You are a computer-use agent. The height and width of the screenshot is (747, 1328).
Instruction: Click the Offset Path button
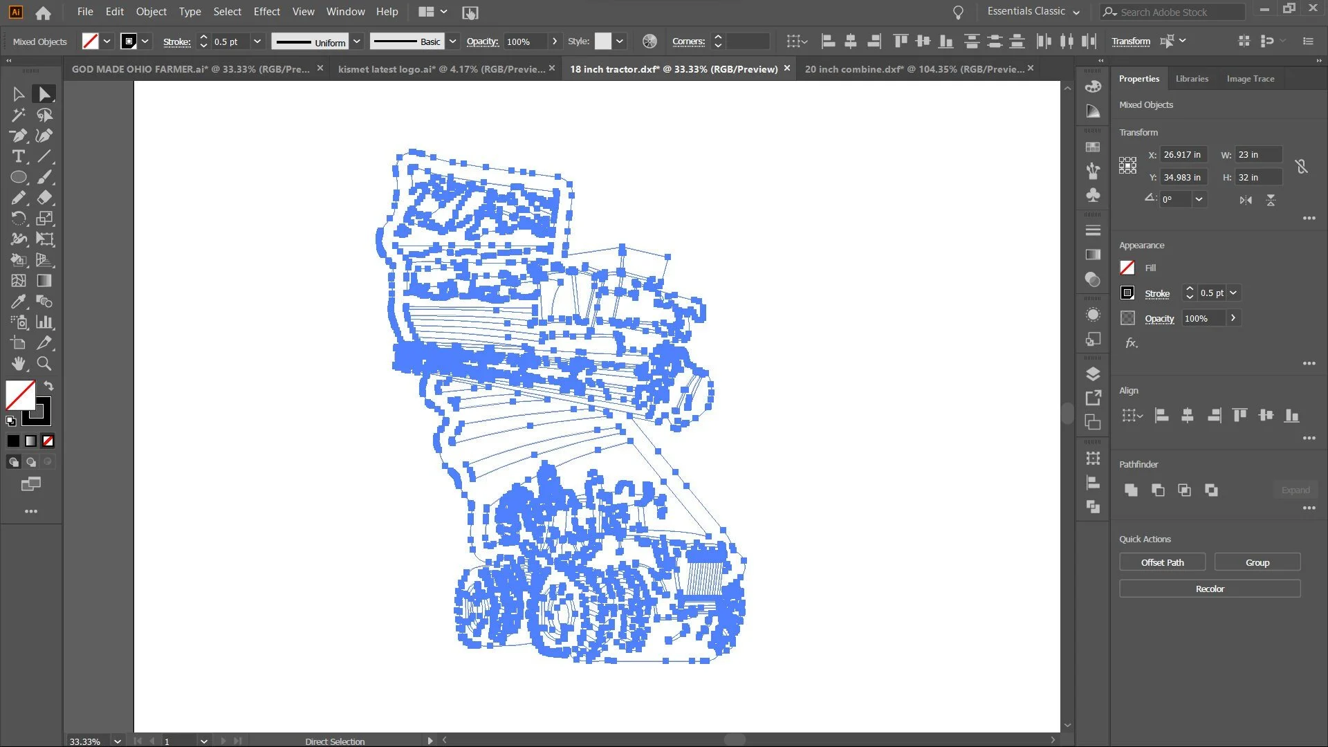1162,562
